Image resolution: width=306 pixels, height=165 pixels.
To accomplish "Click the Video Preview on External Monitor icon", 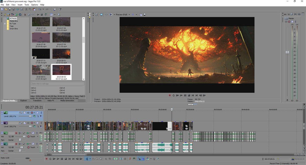I will pyautogui.click(x=101, y=15).
